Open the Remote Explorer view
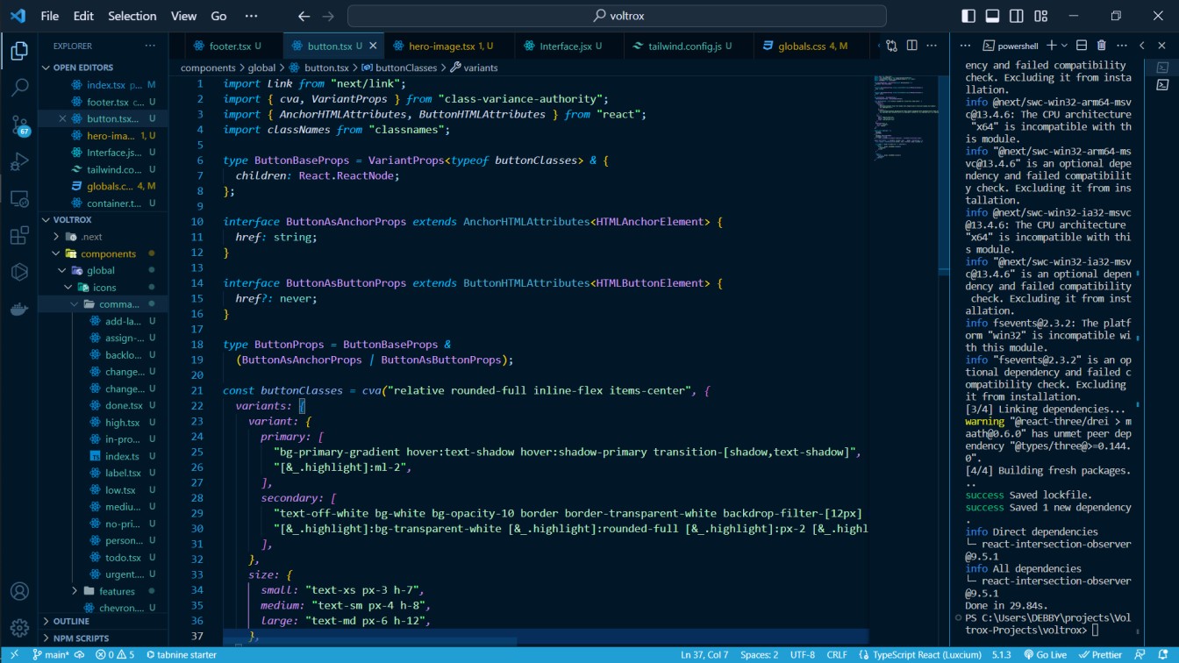The width and height of the screenshot is (1179, 663). (19, 199)
